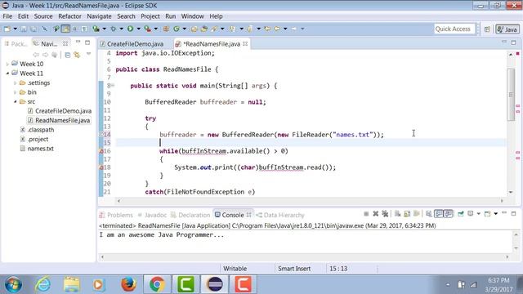This screenshot has height=294, width=523.
Task: Click the error icon at line 16
Action: pyautogui.click(x=101, y=151)
